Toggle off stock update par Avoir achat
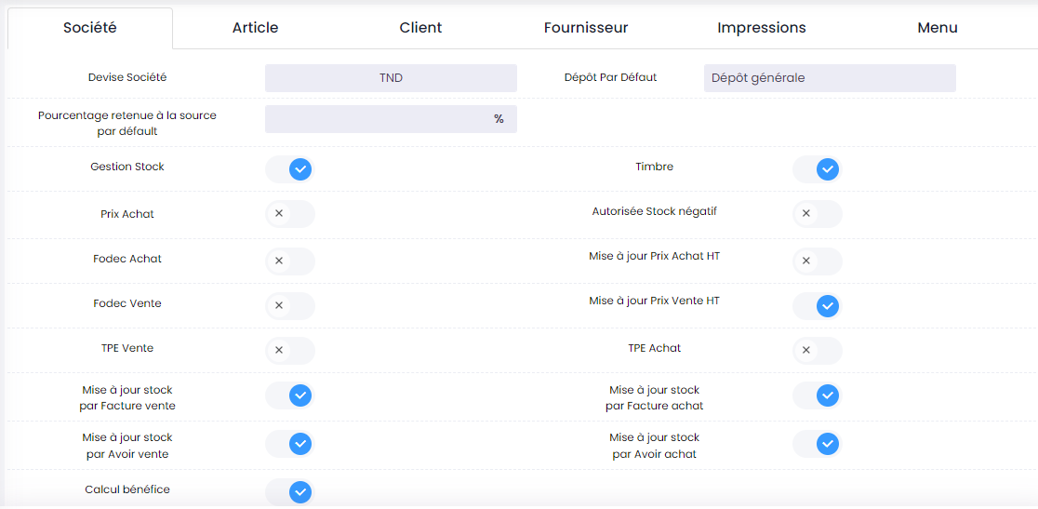The width and height of the screenshot is (1038, 509). click(818, 444)
